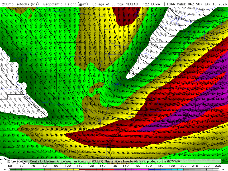228x171 pixels.
Task: Click the 120 knots colorbar label
Action: tap(91, 166)
